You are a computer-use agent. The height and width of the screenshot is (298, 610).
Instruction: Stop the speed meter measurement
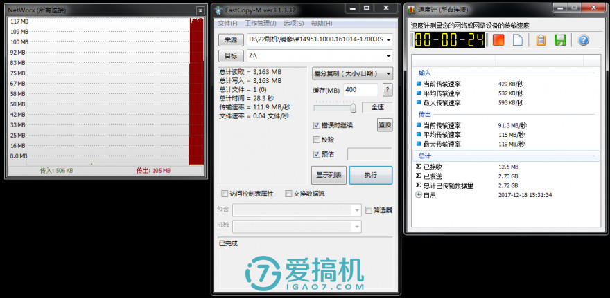pyautogui.click(x=498, y=40)
